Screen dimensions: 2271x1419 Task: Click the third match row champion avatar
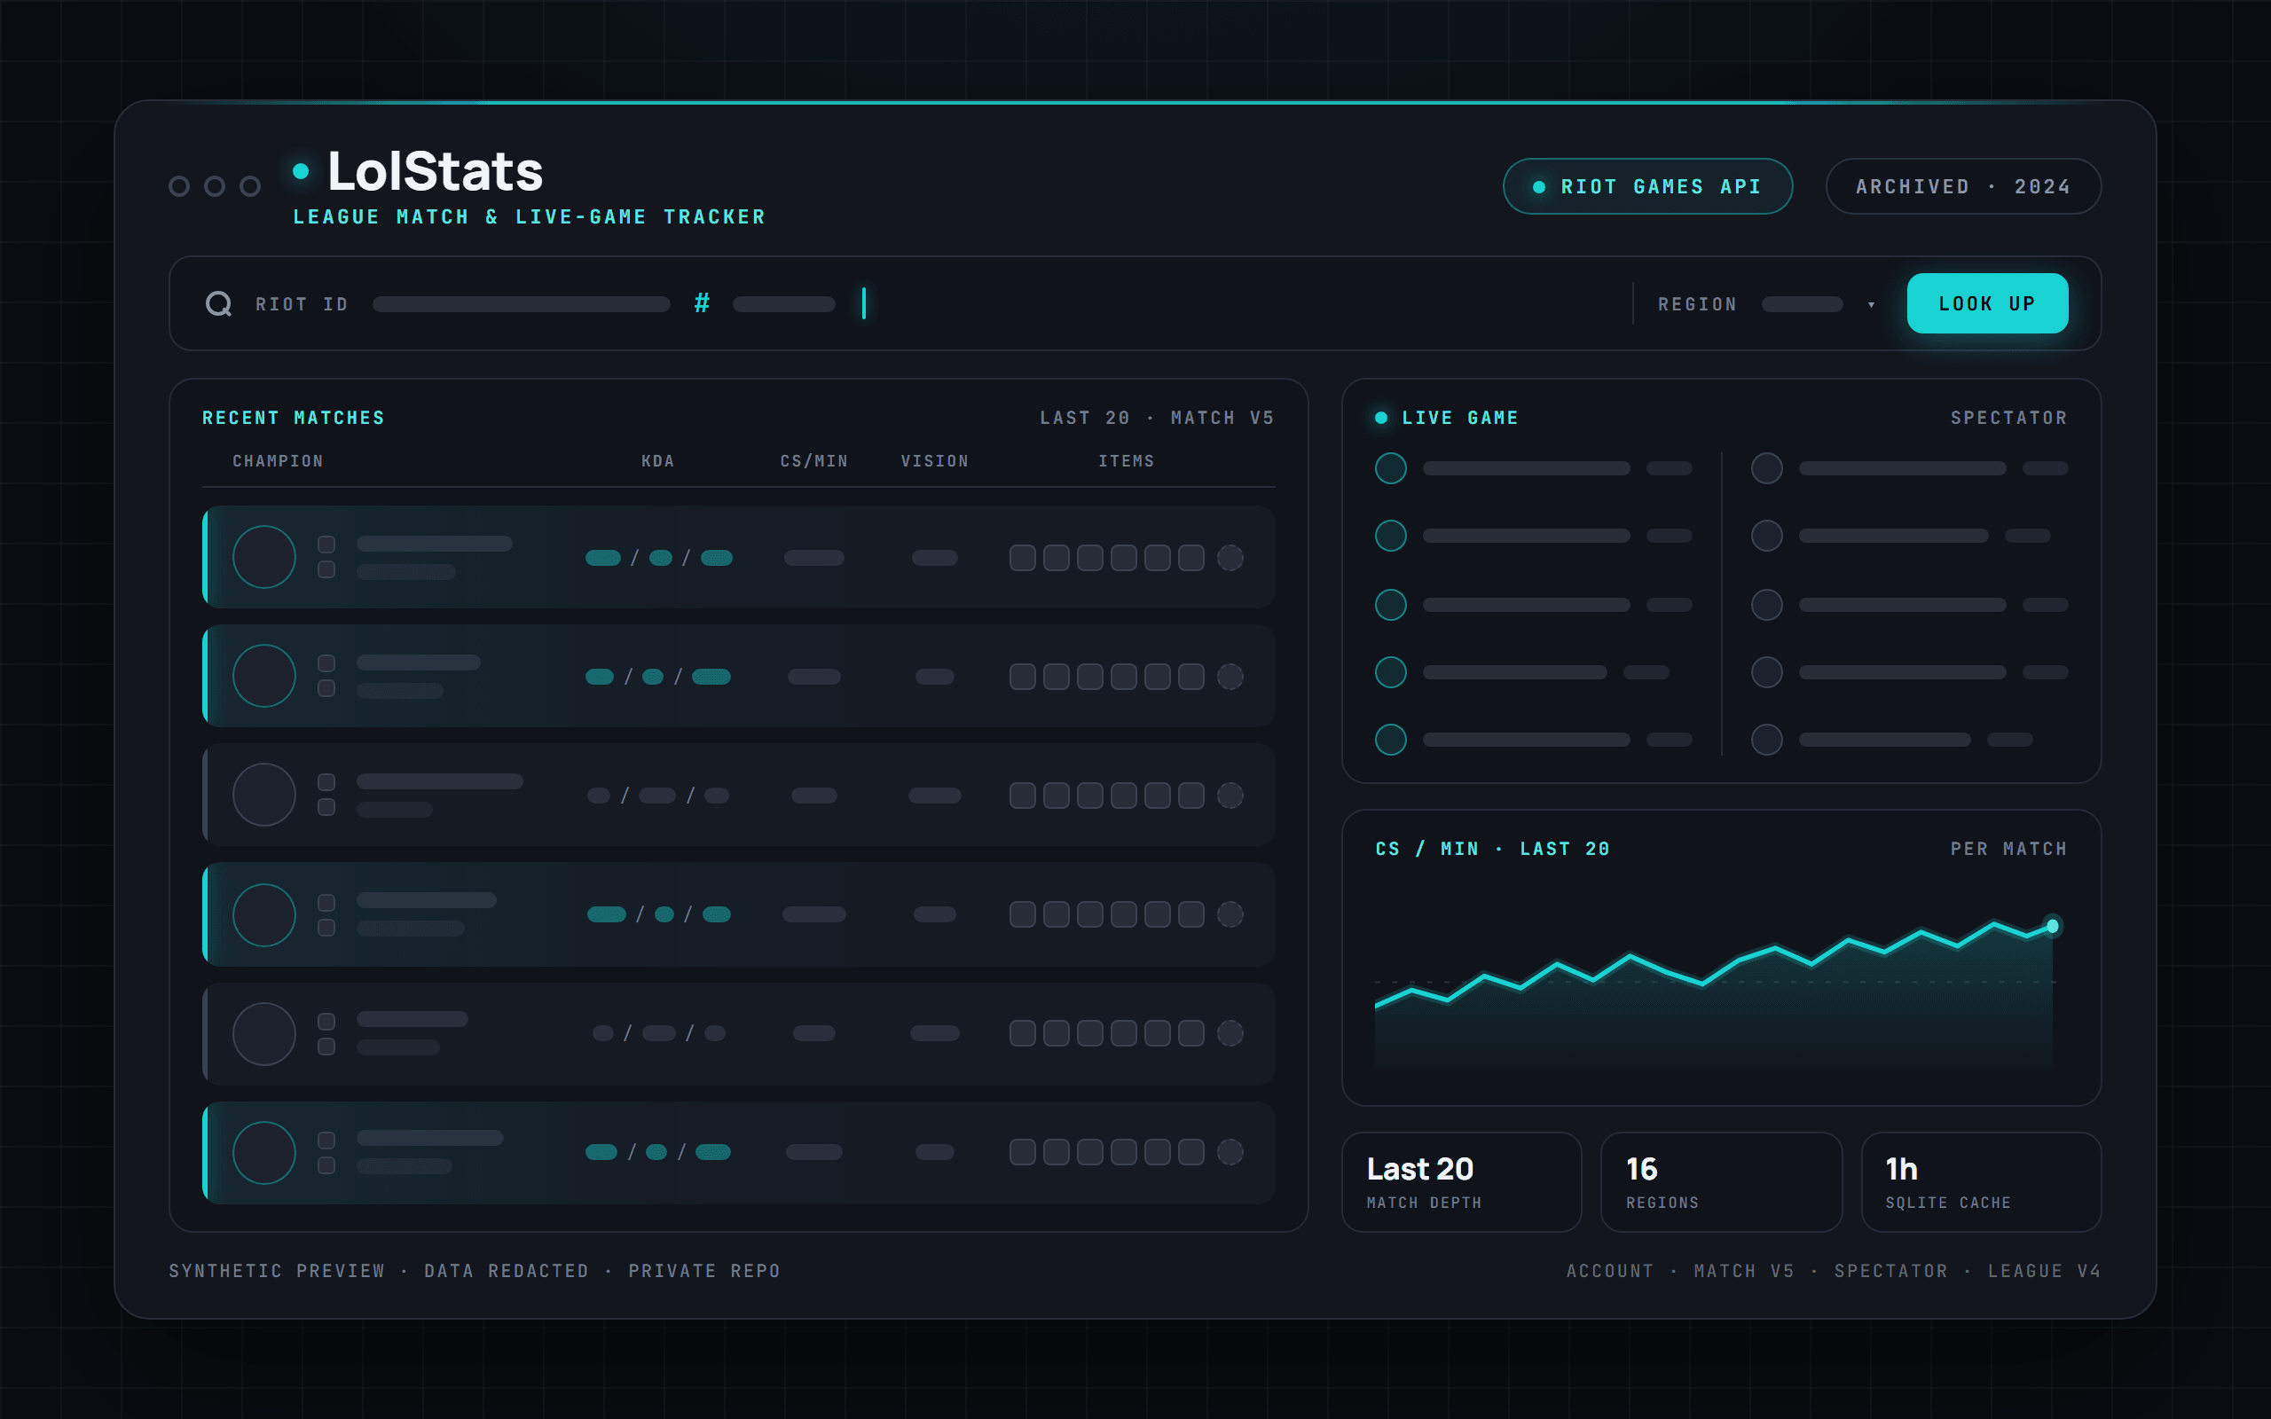click(263, 795)
